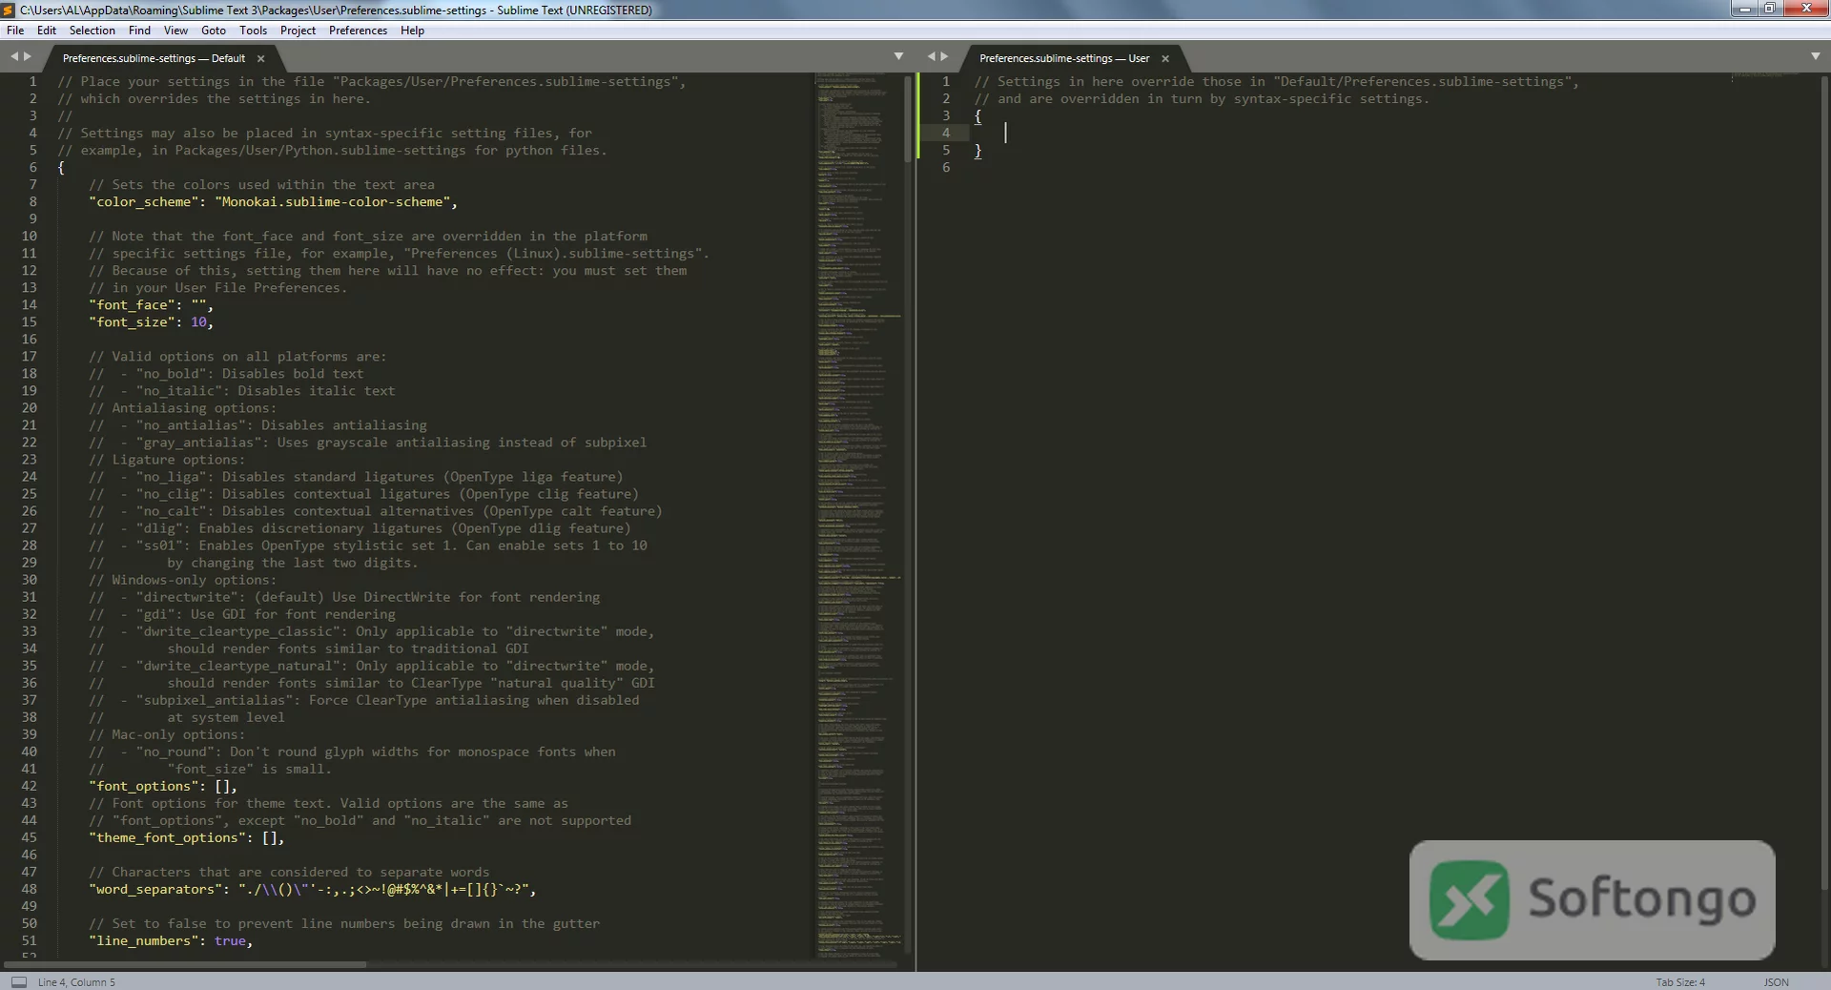Image resolution: width=1831 pixels, height=990 pixels.
Task: Change Tab Size: 4 setting
Action: click(1680, 981)
